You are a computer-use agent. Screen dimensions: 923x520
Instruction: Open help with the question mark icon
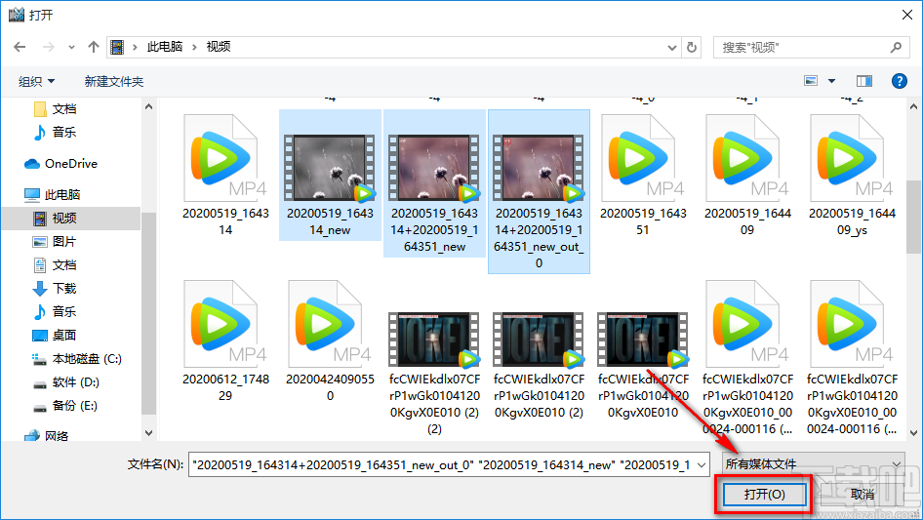[x=899, y=81]
